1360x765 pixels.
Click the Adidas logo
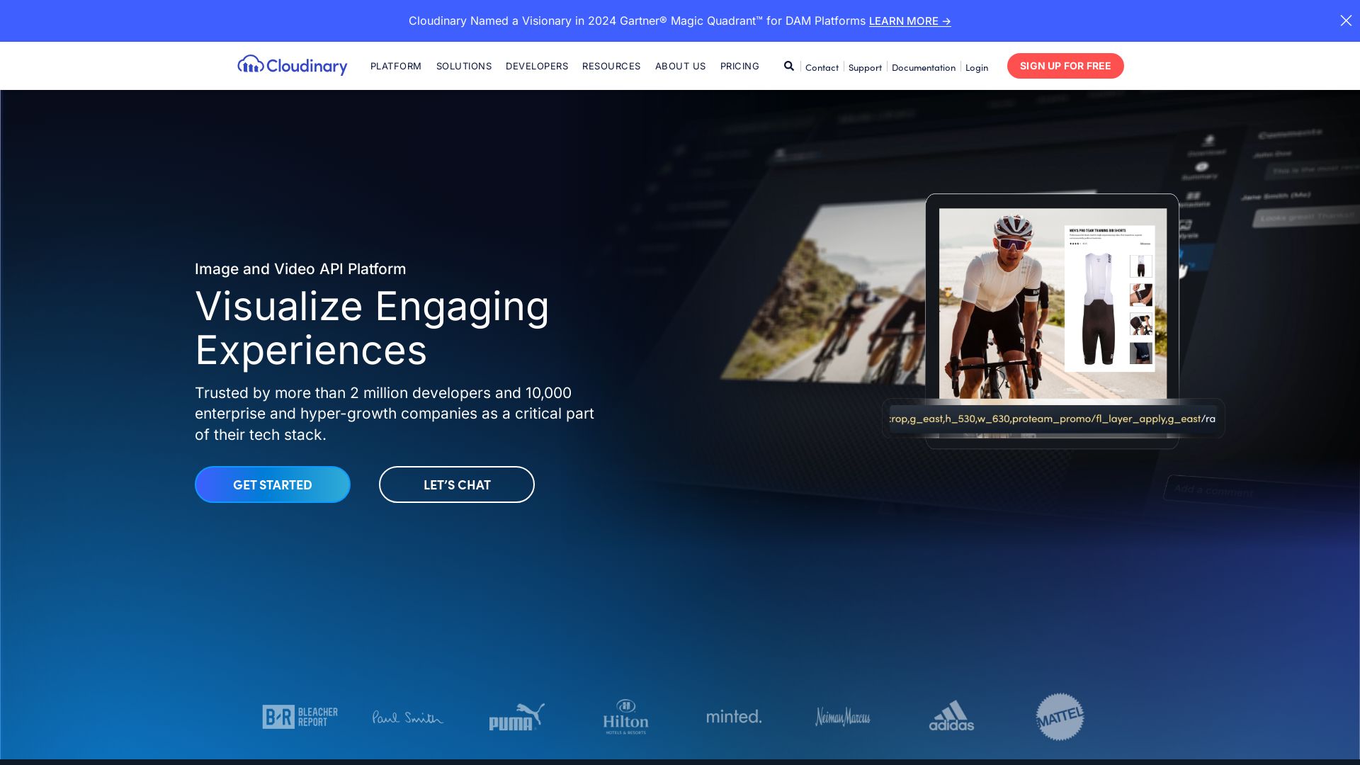pos(951,716)
